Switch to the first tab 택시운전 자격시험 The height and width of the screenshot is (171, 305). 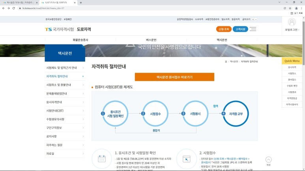click(19, 3)
